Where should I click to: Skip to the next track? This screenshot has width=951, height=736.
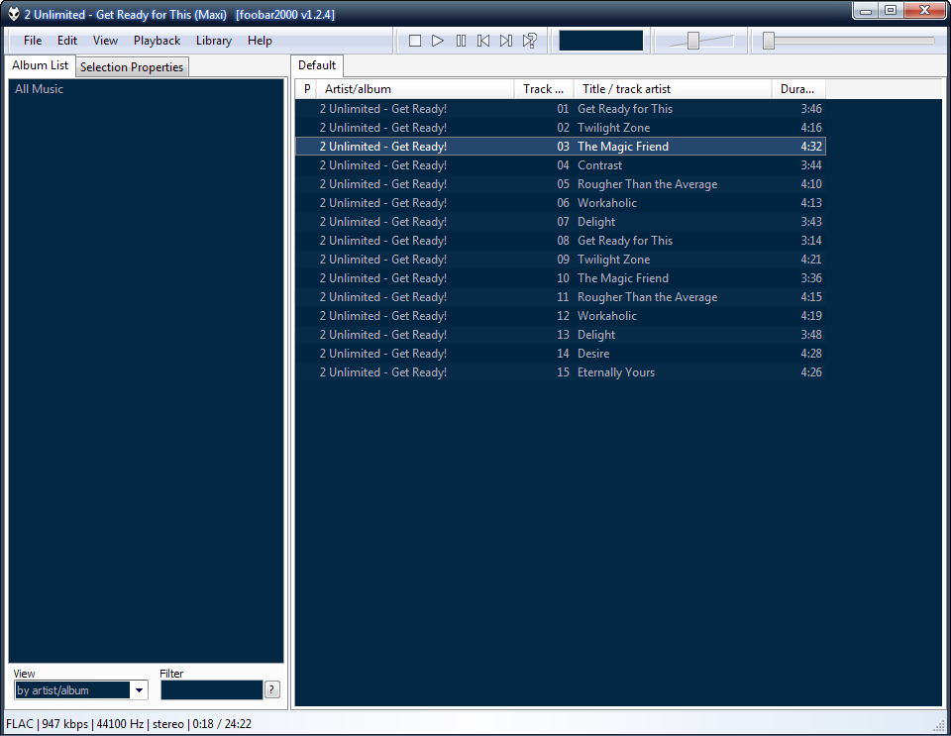506,41
